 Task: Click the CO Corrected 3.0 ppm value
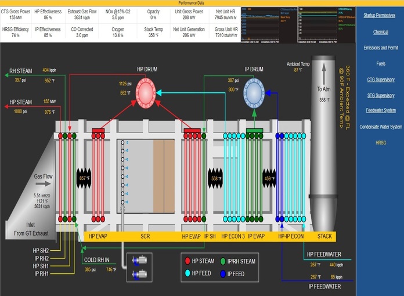coord(82,35)
